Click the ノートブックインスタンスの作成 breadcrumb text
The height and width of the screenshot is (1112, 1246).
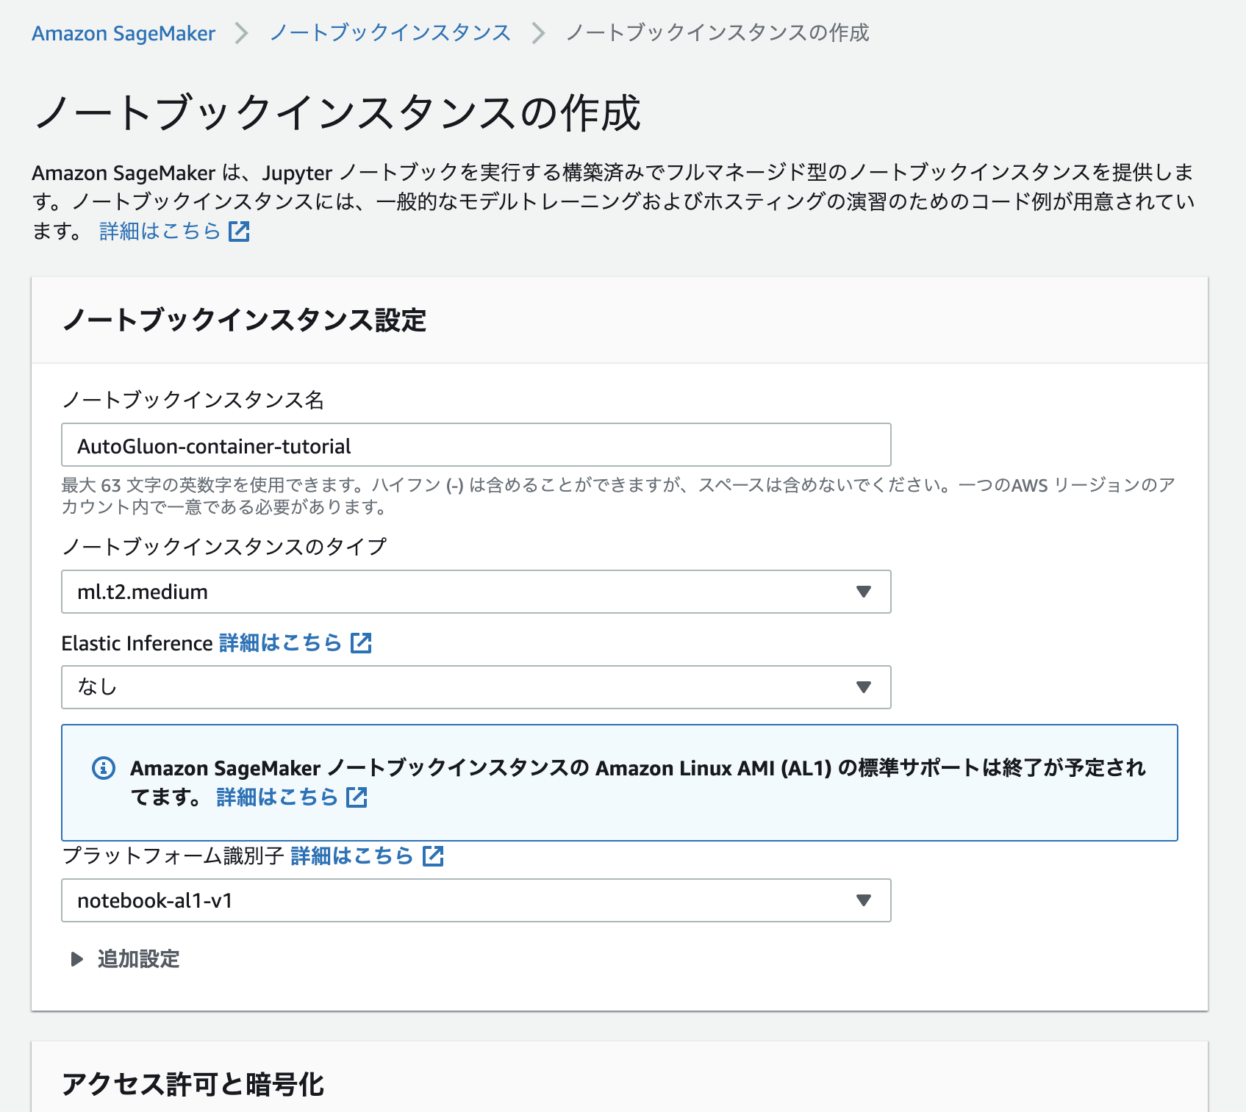click(717, 33)
